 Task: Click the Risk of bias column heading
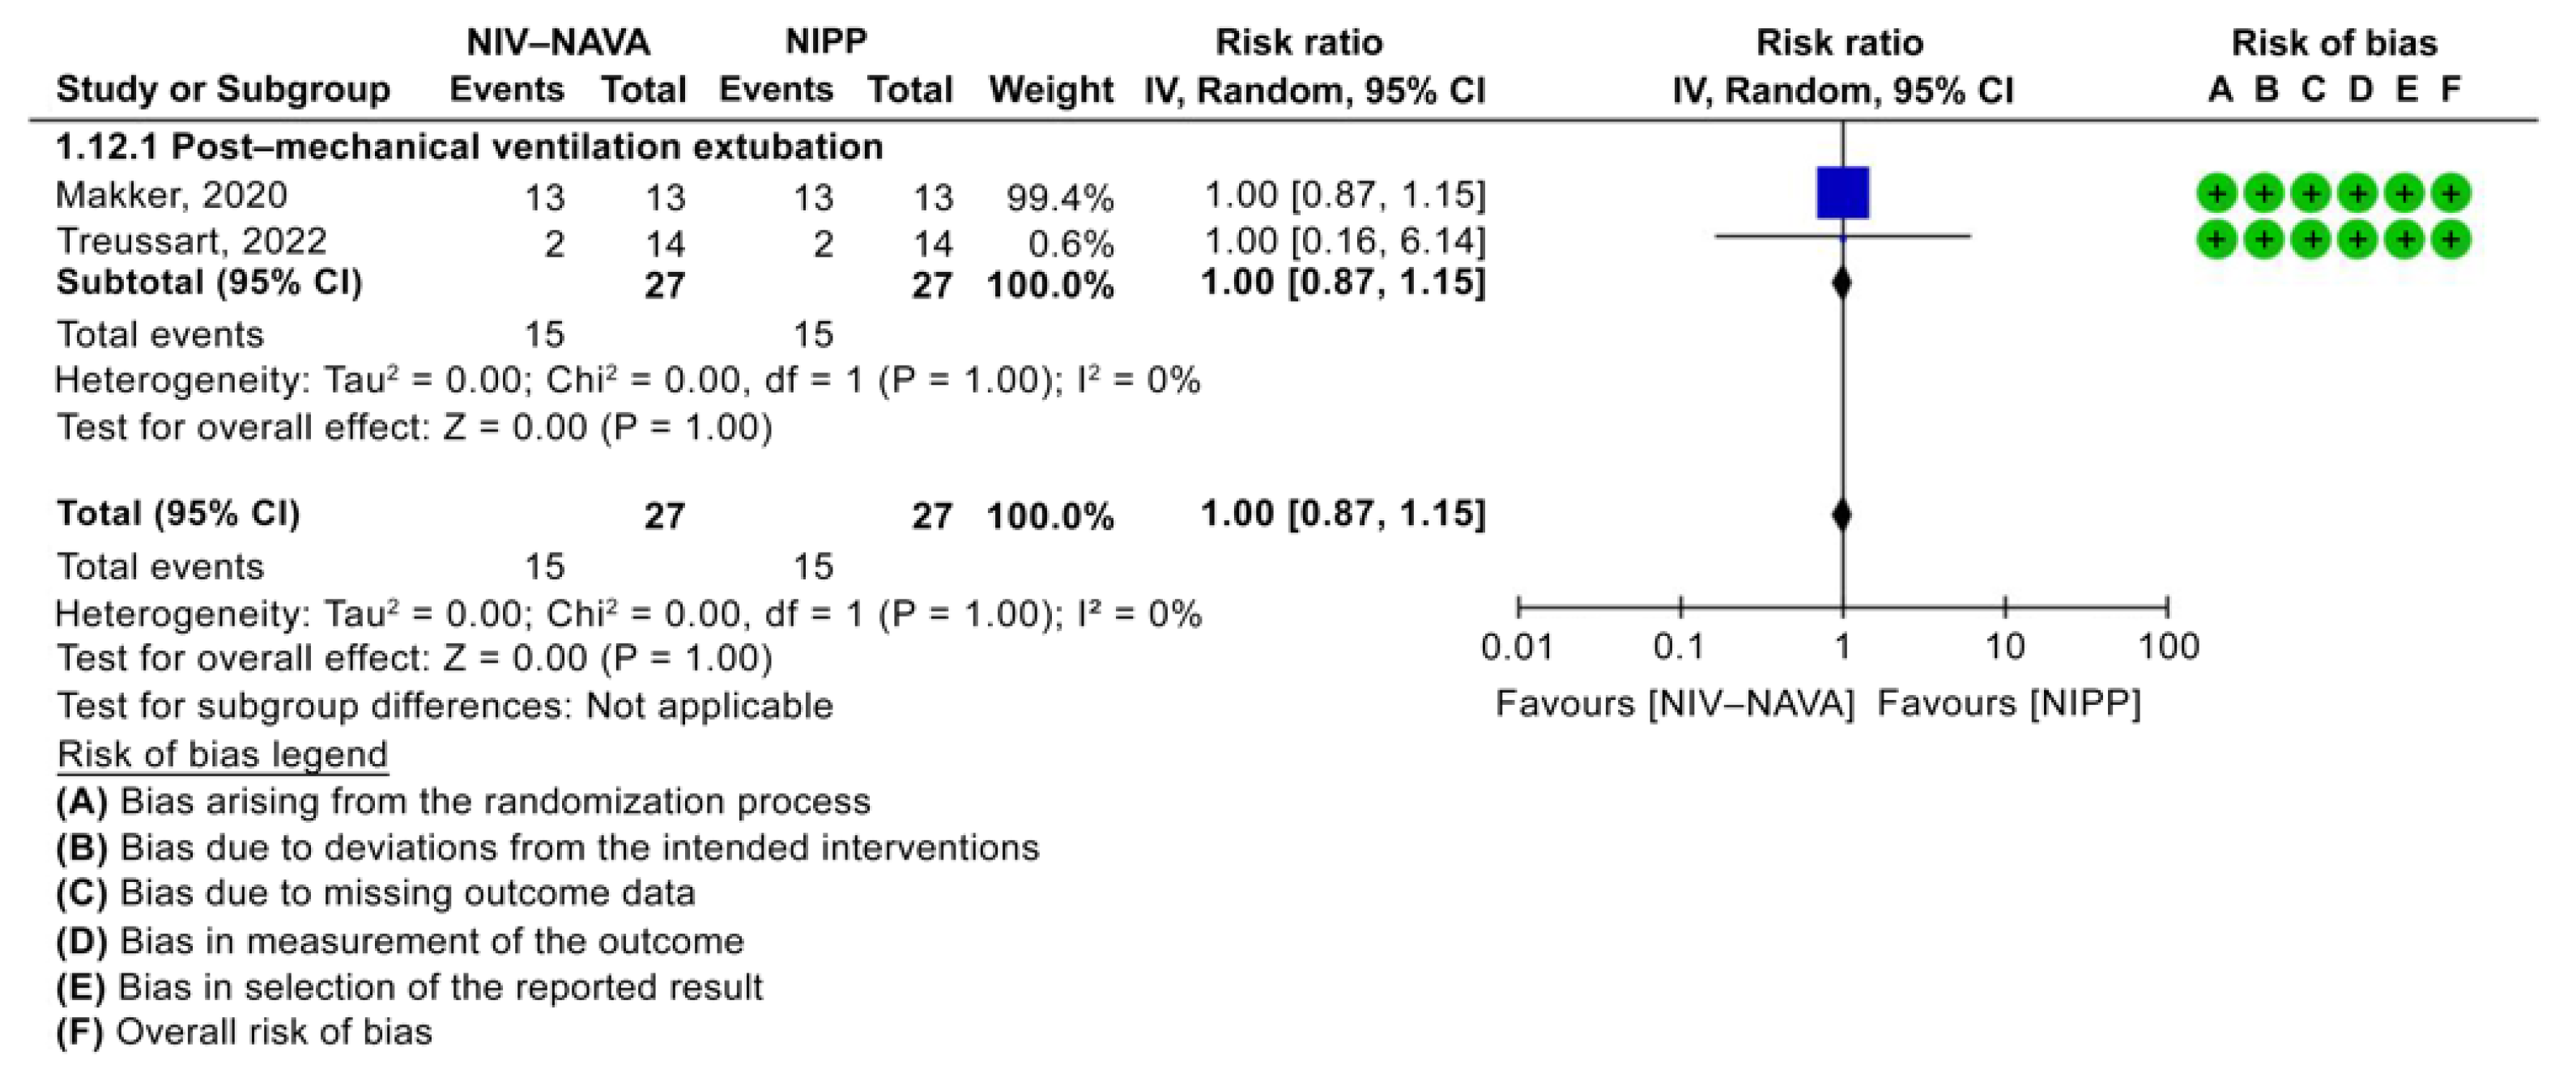pos(2334,43)
